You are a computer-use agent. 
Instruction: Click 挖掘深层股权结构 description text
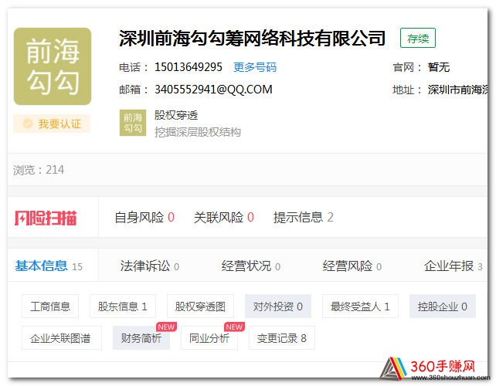point(198,132)
